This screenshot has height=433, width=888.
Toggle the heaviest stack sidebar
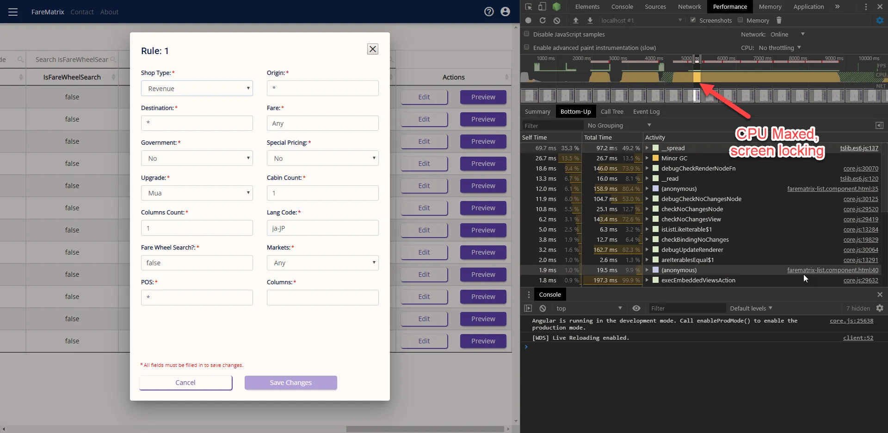(880, 125)
